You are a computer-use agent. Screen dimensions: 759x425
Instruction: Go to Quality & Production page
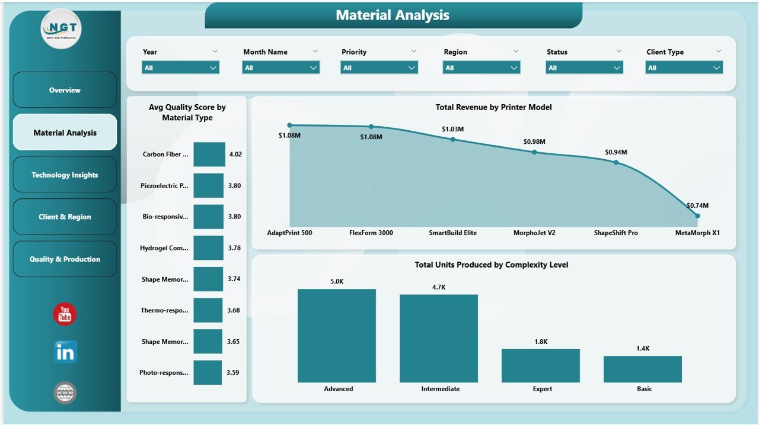pyautogui.click(x=65, y=259)
